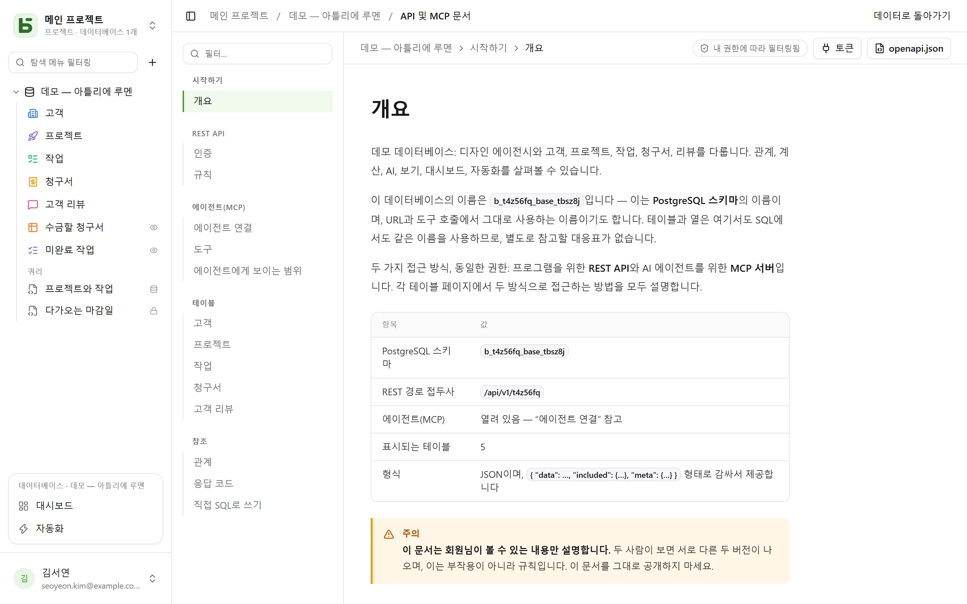Open 대시보드 via its grid icon
Image resolution: width=967 pixels, height=604 pixels.
tap(24, 506)
